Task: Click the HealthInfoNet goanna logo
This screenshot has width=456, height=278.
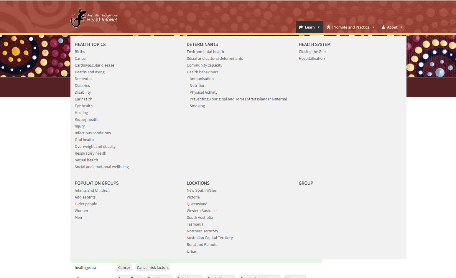Action: (x=78, y=18)
